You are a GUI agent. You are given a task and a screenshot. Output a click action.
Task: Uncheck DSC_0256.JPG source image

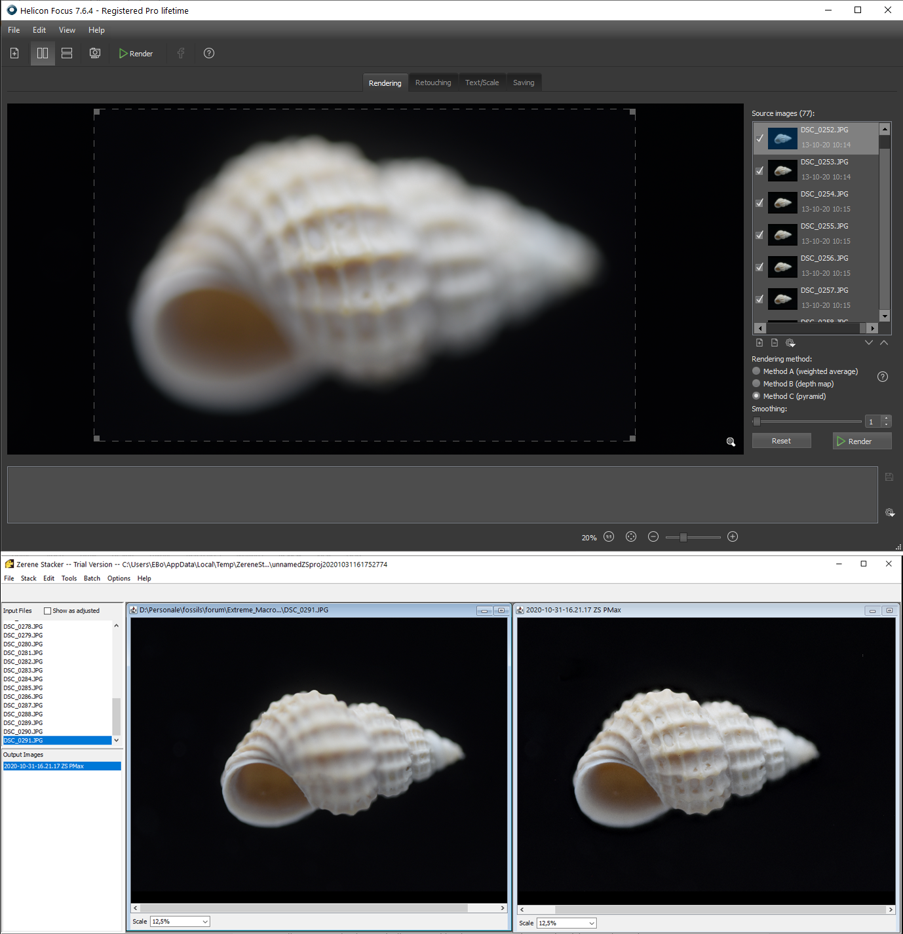tap(759, 267)
